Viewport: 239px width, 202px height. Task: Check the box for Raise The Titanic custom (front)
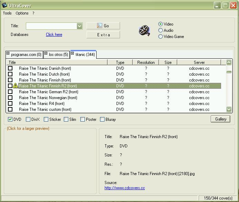click(x=10, y=109)
